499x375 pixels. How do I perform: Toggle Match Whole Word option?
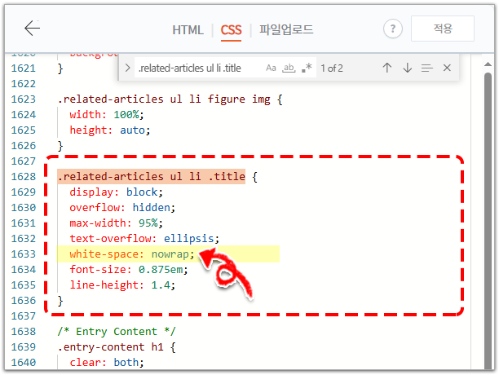(x=289, y=68)
